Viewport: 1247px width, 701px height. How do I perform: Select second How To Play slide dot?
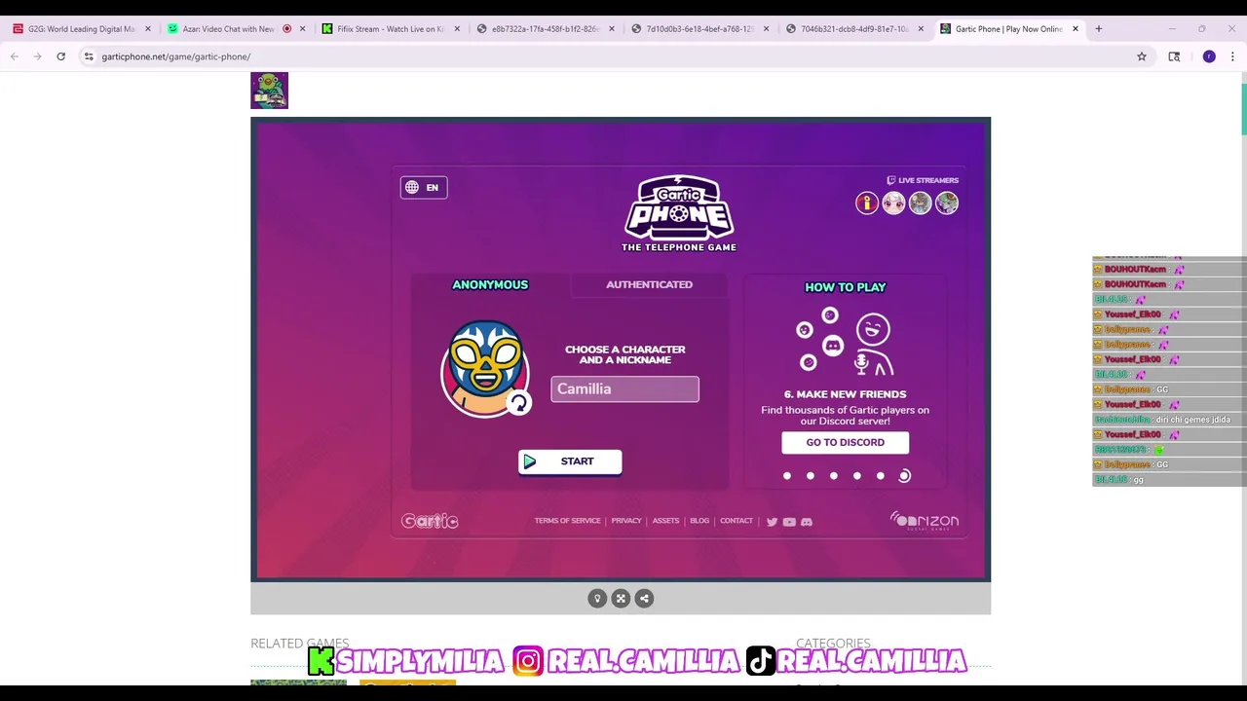tap(811, 476)
